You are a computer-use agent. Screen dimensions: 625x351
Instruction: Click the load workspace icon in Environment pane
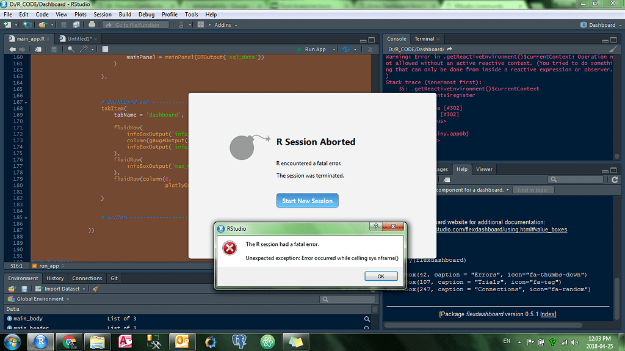tap(12, 289)
